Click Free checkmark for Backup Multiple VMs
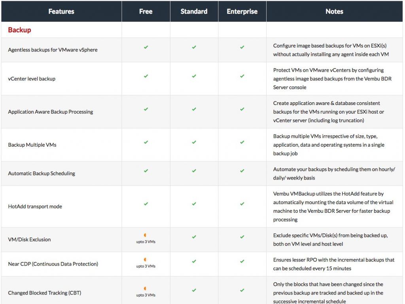Image resolution: width=405 pixels, height=304 pixels. coord(146,142)
